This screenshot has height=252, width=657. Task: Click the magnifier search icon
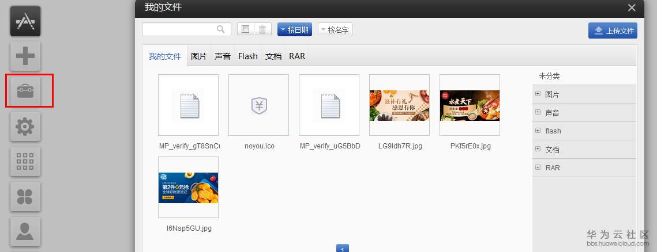pos(220,29)
